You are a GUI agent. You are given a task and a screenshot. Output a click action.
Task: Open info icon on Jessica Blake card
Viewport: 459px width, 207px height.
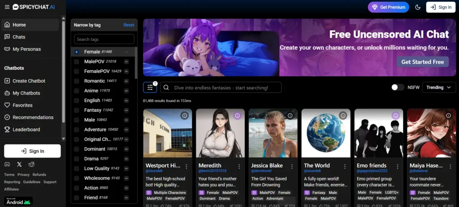pos(290,116)
